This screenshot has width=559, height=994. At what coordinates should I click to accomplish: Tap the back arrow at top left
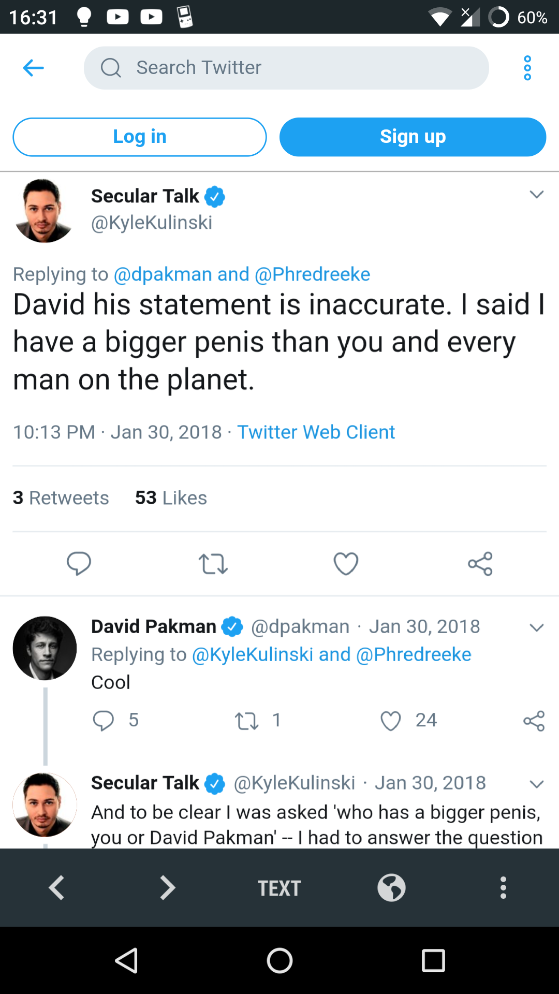(33, 68)
